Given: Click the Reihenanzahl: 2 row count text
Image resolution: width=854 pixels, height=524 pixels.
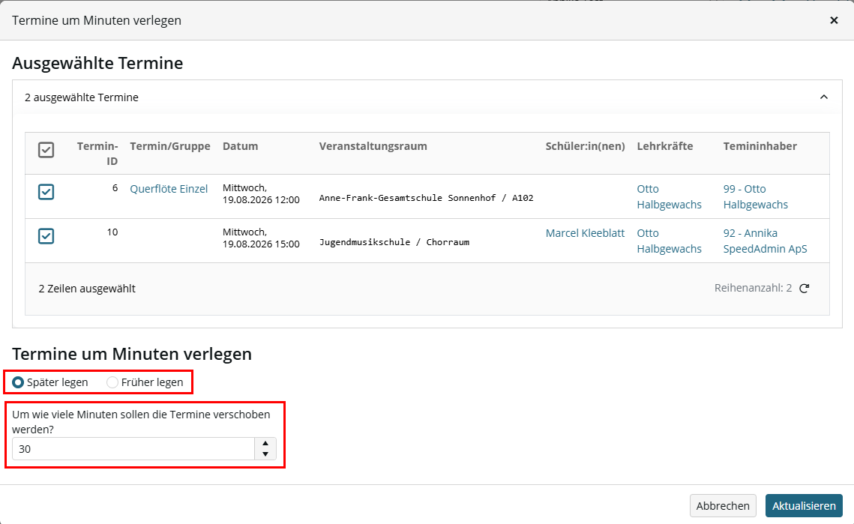Looking at the screenshot, I should 753,288.
